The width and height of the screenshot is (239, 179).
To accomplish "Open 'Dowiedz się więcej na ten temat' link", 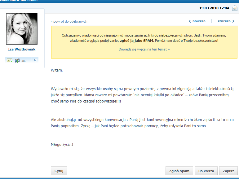I will [144, 49].
